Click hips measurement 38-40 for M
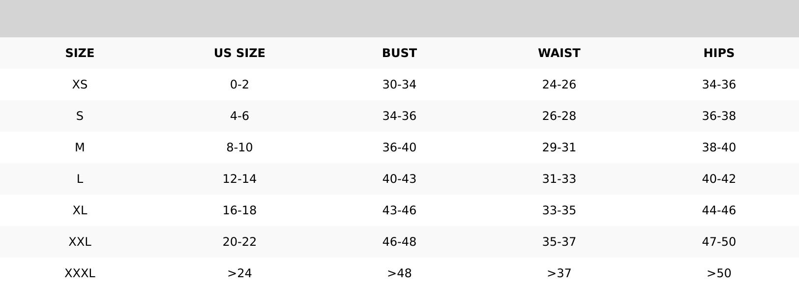 tap(719, 147)
